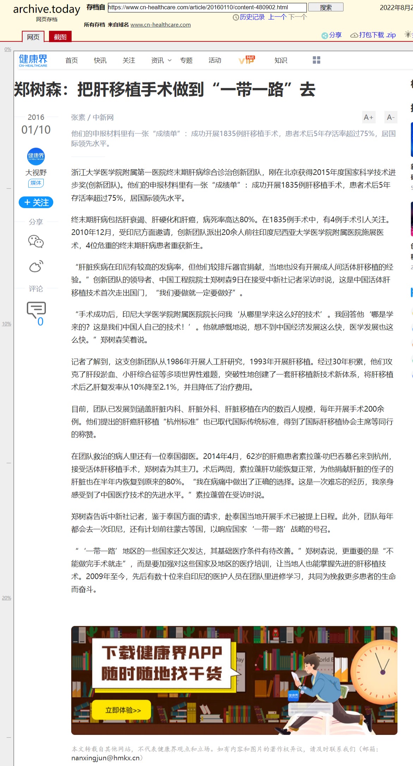Increase font size with A+
Screen dimensions: 413x766
[368, 117]
